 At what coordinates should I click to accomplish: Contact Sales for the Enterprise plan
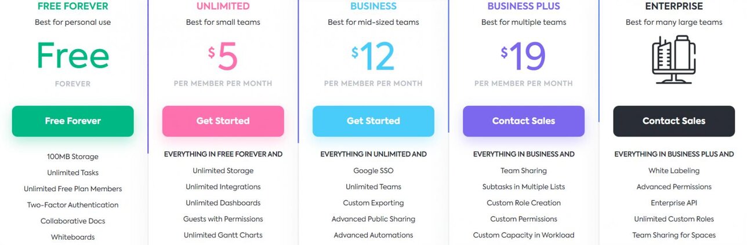(x=673, y=121)
